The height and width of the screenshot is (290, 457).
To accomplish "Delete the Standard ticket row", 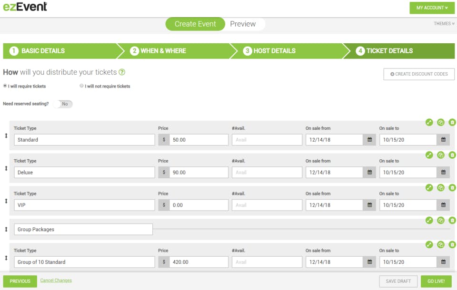I will click(x=452, y=122).
